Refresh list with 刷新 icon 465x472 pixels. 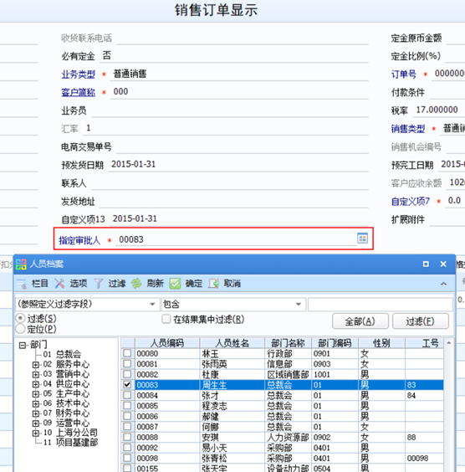click(136, 284)
